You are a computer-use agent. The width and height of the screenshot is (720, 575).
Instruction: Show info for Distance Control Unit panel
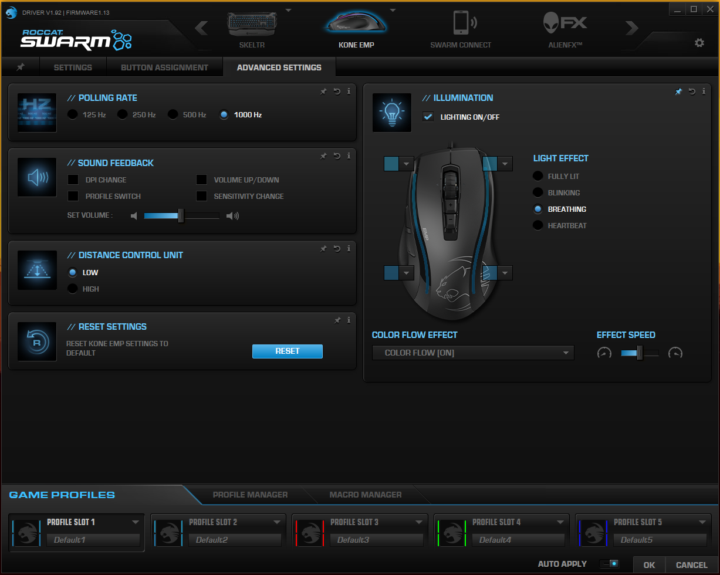(349, 248)
